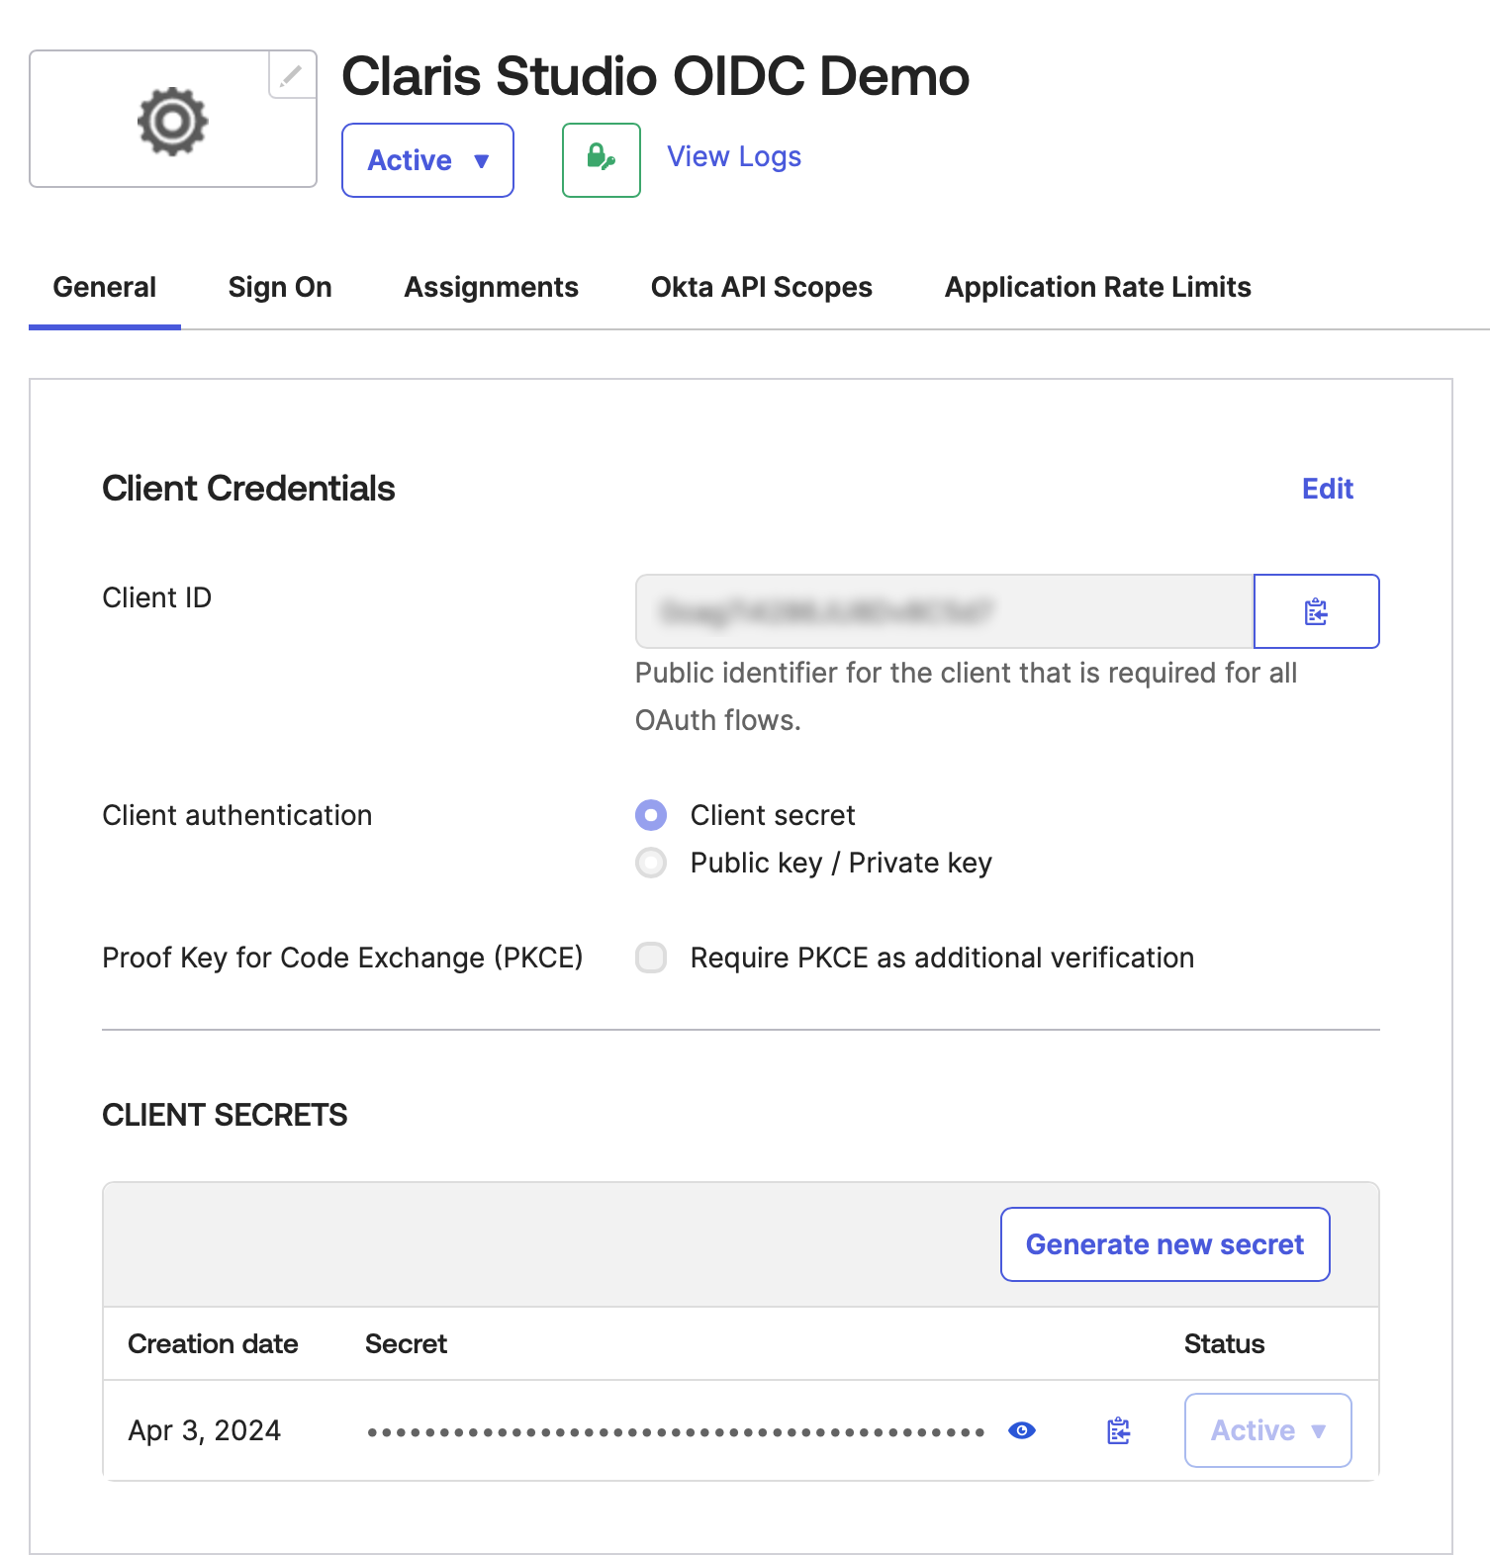Click Edit for Client Credentials
This screenshot has height=1555, width=1490.
(x=1327, y=489)
